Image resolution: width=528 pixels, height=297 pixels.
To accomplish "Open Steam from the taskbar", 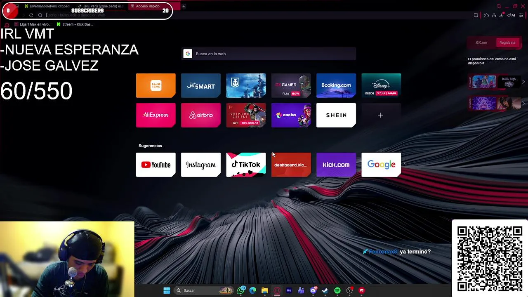I will 325,290.
